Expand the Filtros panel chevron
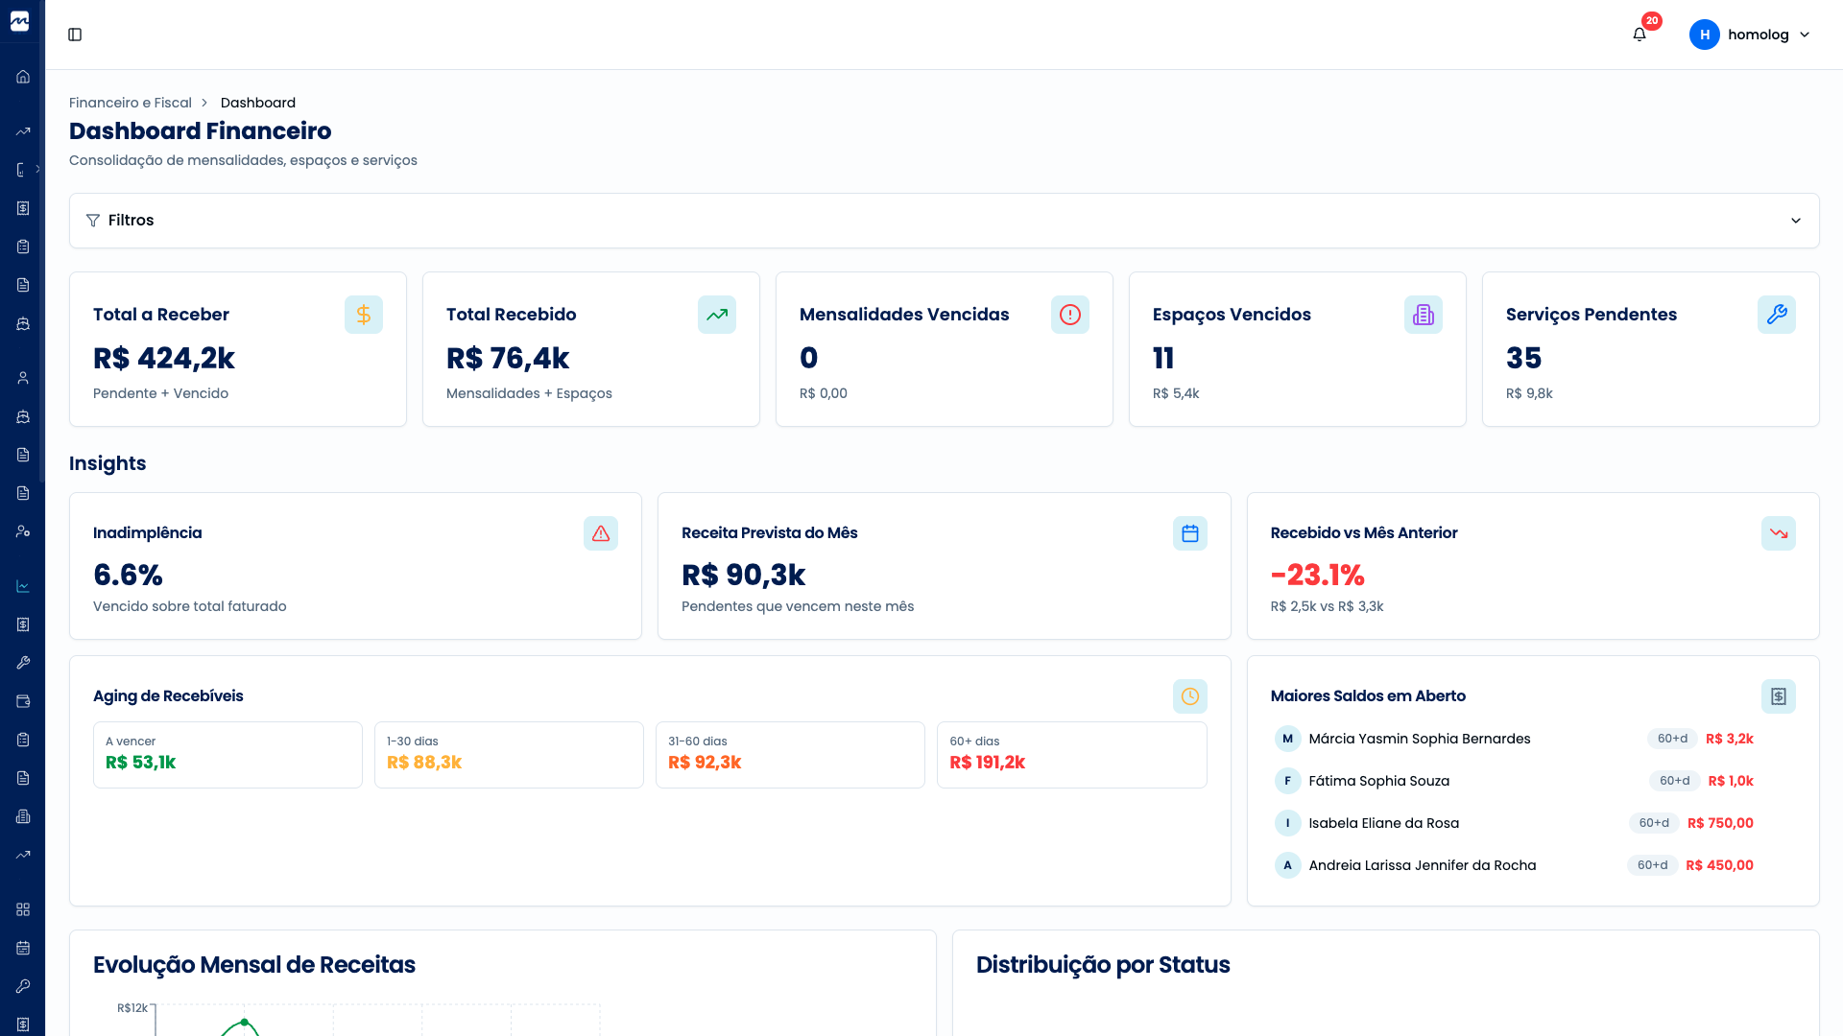 [x=1796, y=221]
